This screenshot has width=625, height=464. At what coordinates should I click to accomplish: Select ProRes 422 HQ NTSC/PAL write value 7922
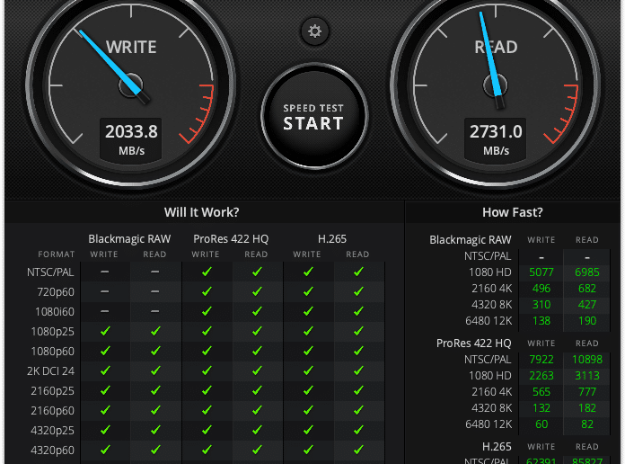tap(541, 360)
